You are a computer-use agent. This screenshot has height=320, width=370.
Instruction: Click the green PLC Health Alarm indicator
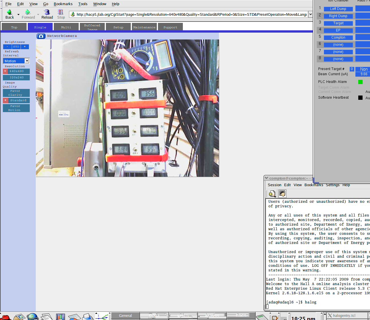click(360, 82)
